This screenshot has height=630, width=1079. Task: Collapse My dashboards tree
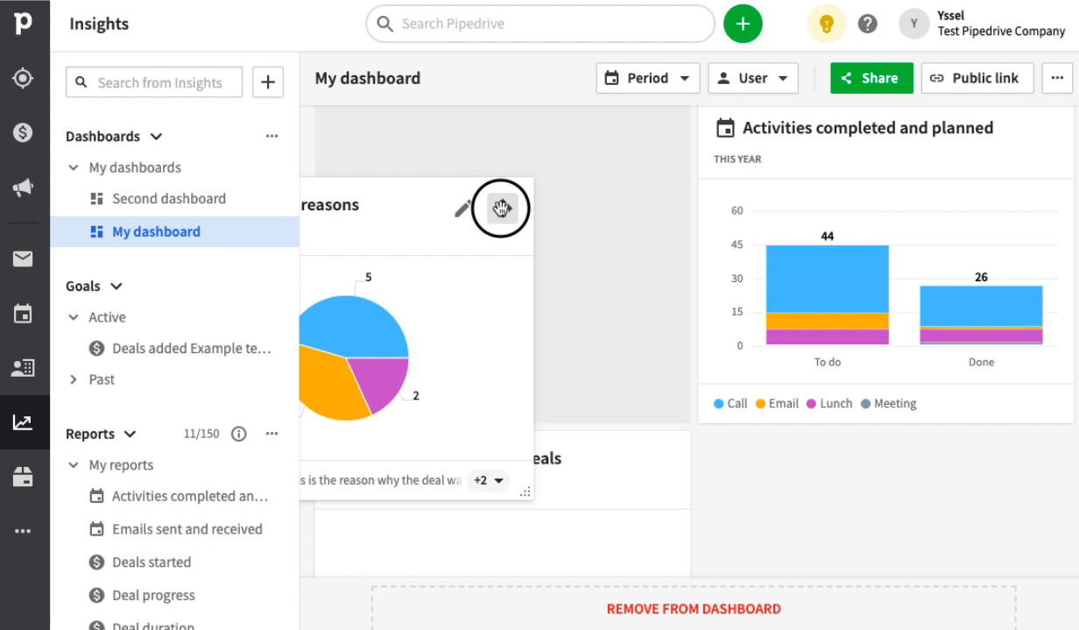click(x=74, y=167)
